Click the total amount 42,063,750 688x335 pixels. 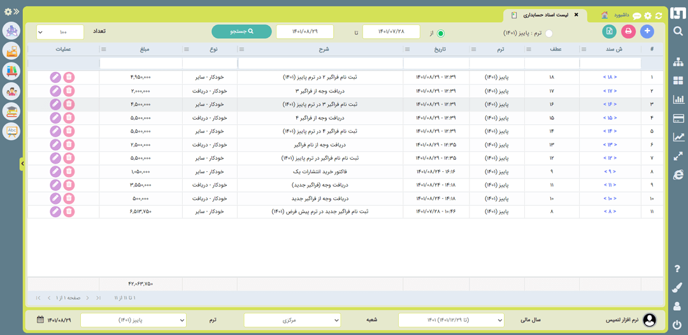pyautogui.click(x=141, y=283)
